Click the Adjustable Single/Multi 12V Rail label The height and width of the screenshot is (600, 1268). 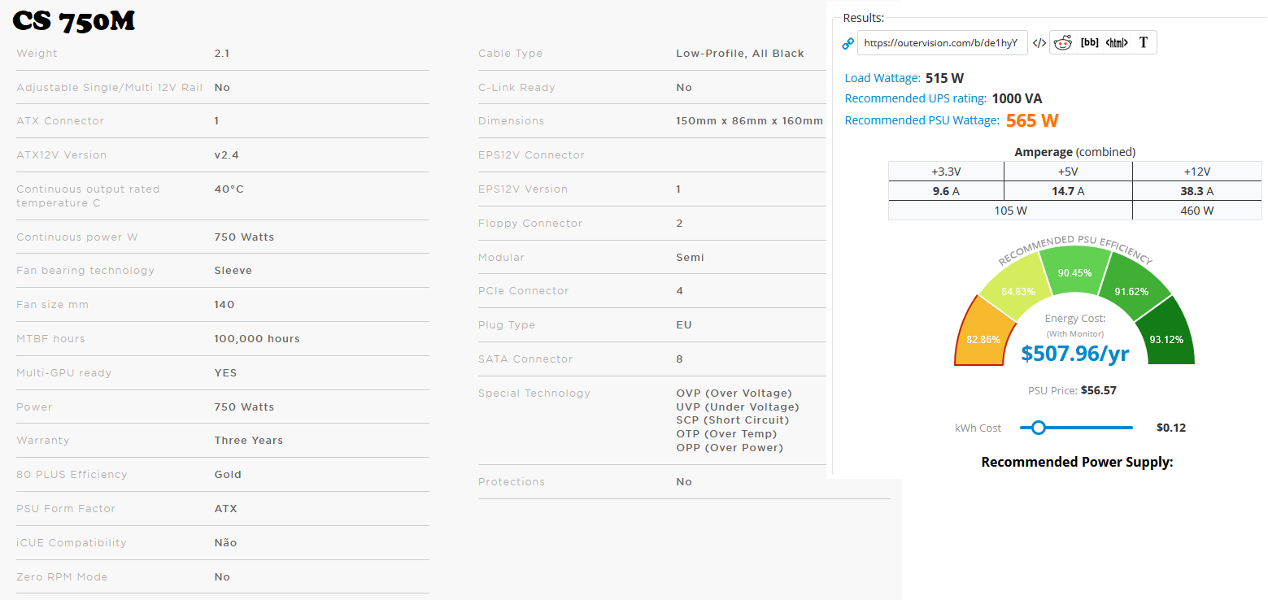[110, 87]
